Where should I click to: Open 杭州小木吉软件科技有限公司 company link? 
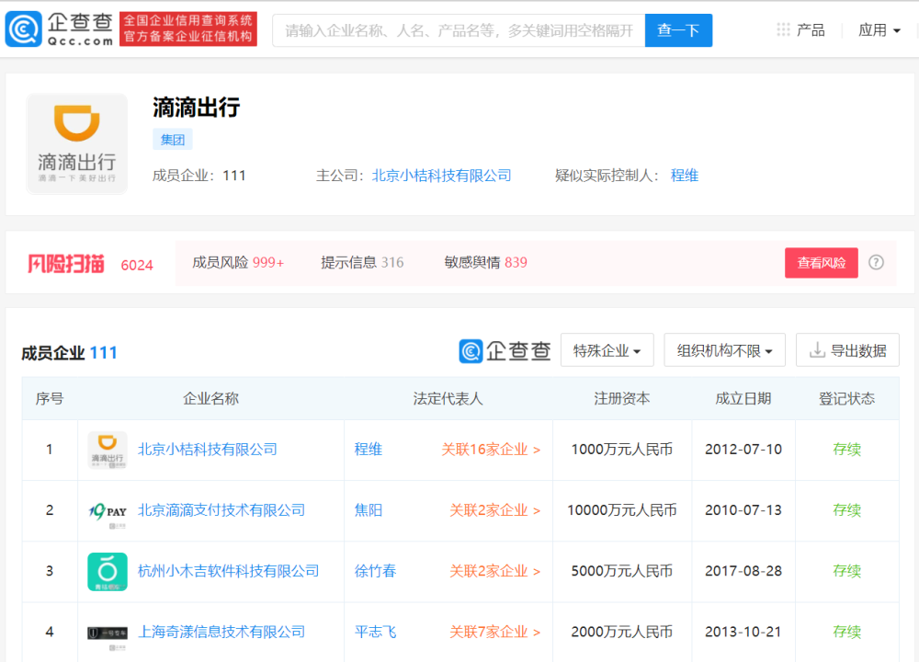(x=228, y=571)
